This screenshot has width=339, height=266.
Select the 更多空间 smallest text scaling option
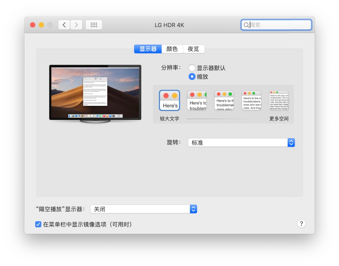[279, 100]
